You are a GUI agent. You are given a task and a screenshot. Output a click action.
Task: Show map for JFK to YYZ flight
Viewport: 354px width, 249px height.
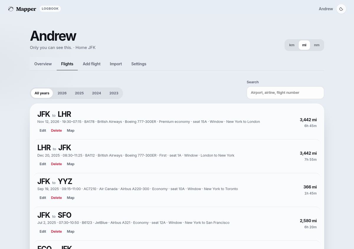pos(71,198)
